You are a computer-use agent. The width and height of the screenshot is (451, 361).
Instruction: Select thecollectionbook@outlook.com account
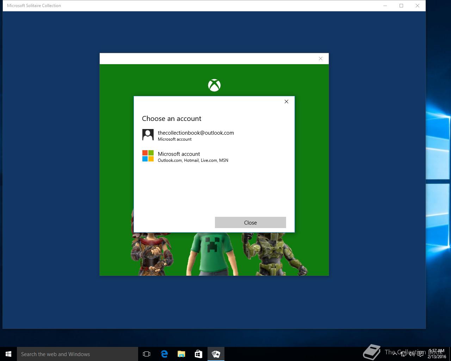tap(214, 135)
